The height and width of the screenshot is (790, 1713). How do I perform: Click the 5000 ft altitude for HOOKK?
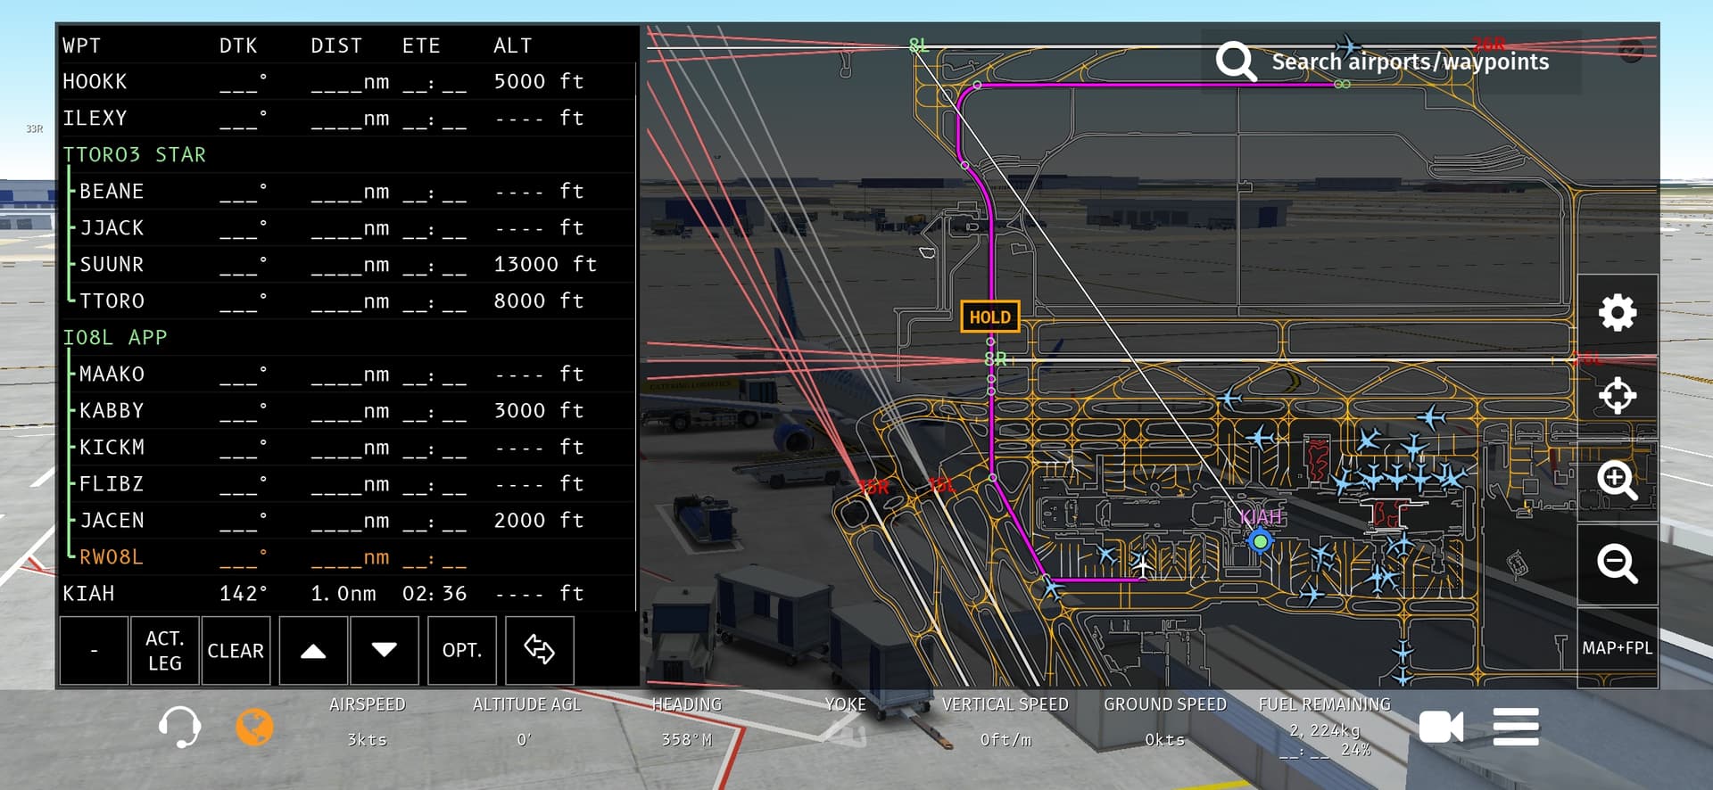[x=539, y=82]
